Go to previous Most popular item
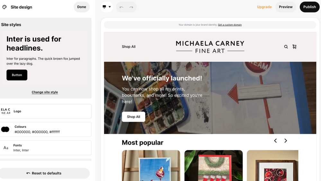 click(x=275, y=141)
